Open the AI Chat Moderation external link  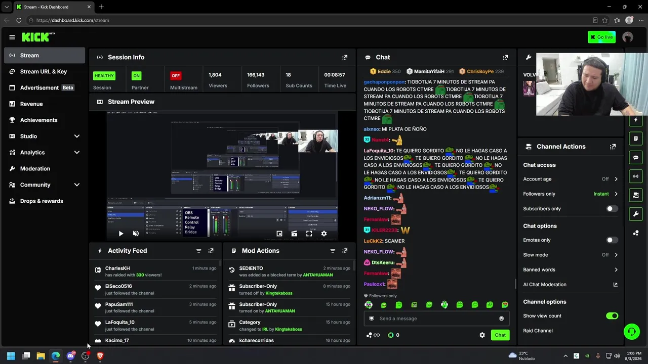pyautogui.click(x=616, y=285)
